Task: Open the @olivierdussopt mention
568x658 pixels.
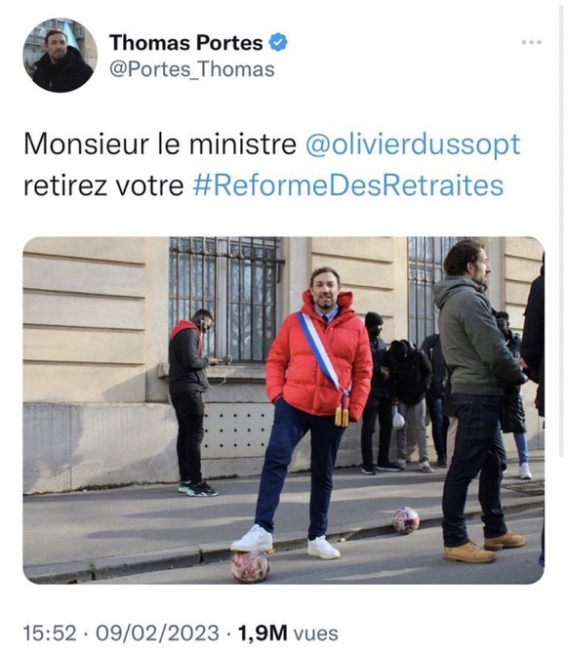Action: coord(413,144)
